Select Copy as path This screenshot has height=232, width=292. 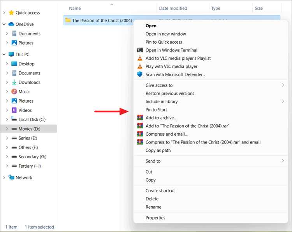pos(158,151)
